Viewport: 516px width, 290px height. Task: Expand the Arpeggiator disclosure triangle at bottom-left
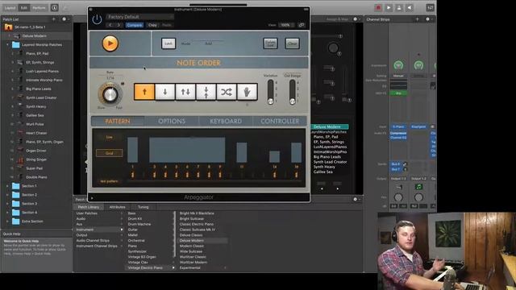(92, 197)
